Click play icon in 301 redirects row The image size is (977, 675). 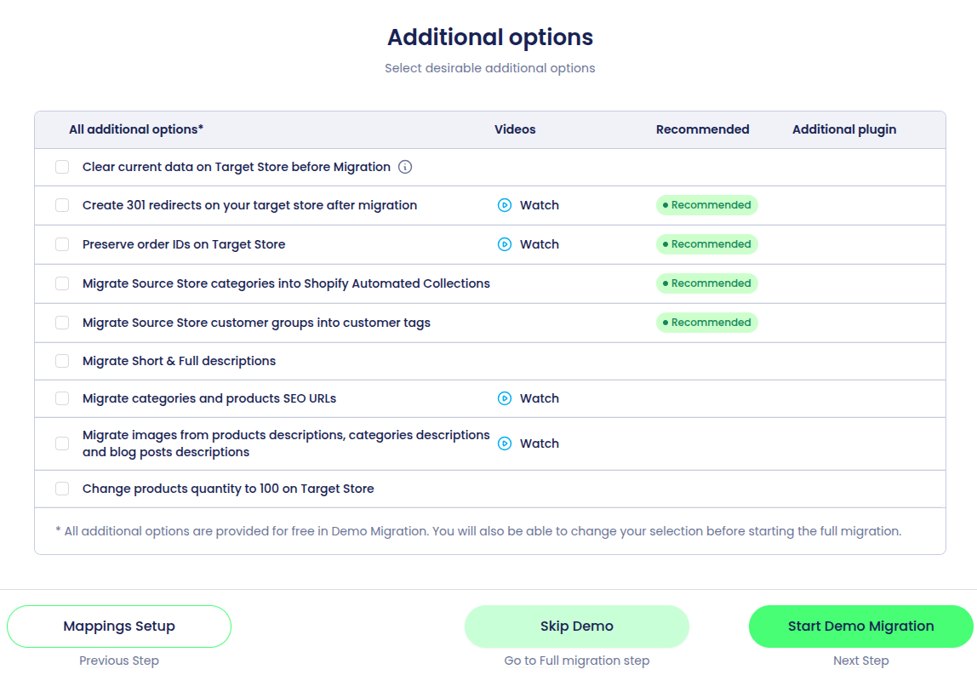pyautogui.click(x=505, y=205)
